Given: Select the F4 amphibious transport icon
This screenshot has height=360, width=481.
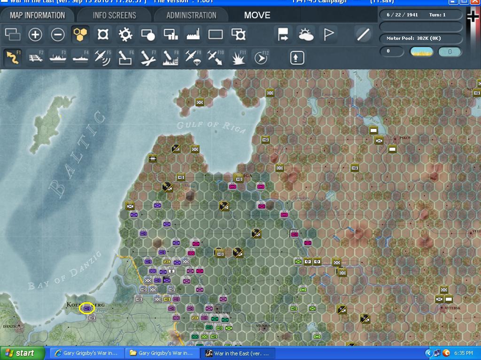Looking at the screenshot, I should click(81, 57).
